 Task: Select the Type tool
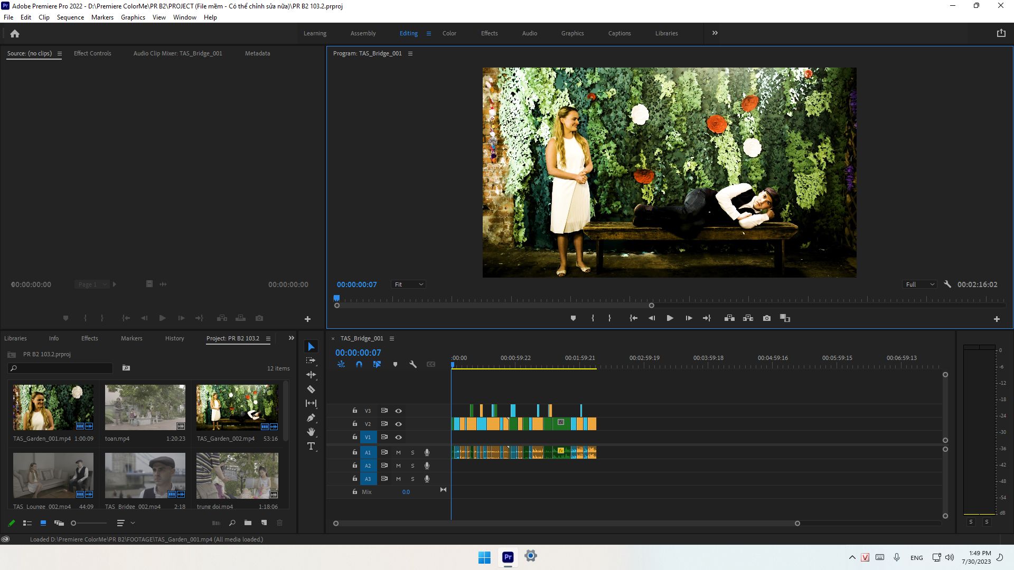point(311,446)
